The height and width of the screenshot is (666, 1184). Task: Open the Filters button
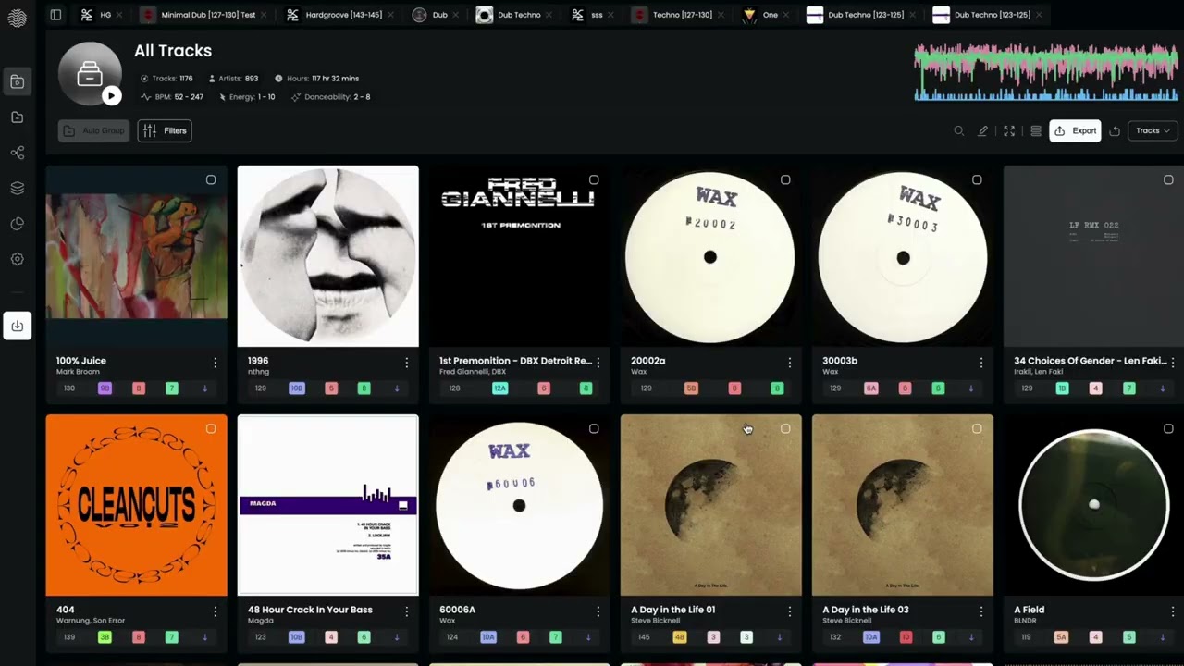point(165,130)
